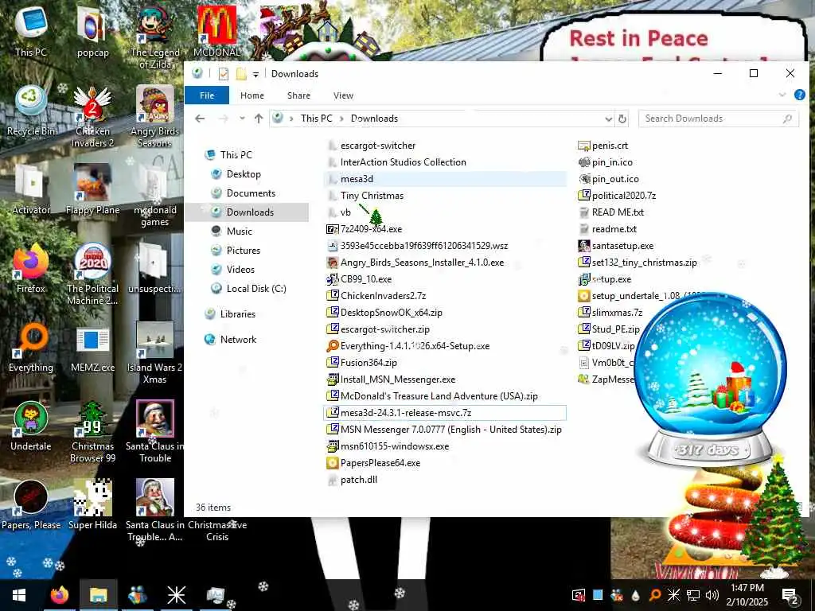Select the Everything desktop shortcut

(31, 348)
